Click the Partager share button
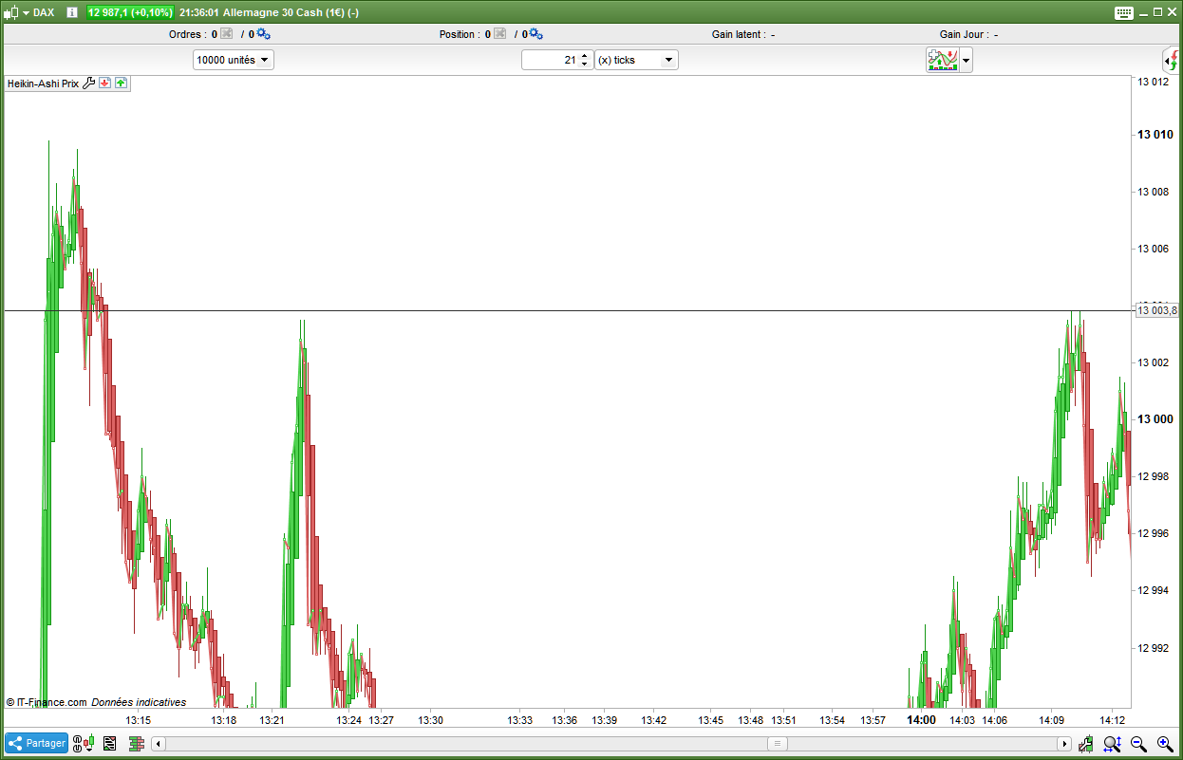1183x760 pixels. (x=37, y=744)
